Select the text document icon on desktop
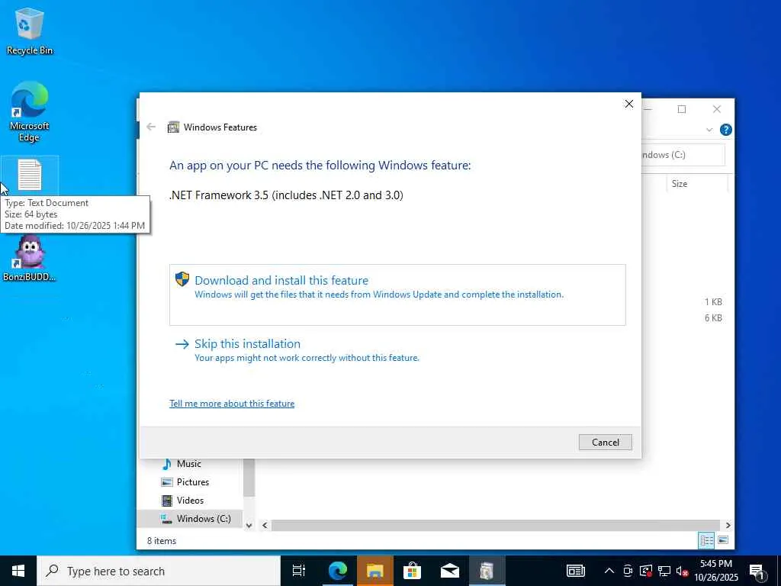The width and height of the screenshot is (781, 586). pos(30,175)
